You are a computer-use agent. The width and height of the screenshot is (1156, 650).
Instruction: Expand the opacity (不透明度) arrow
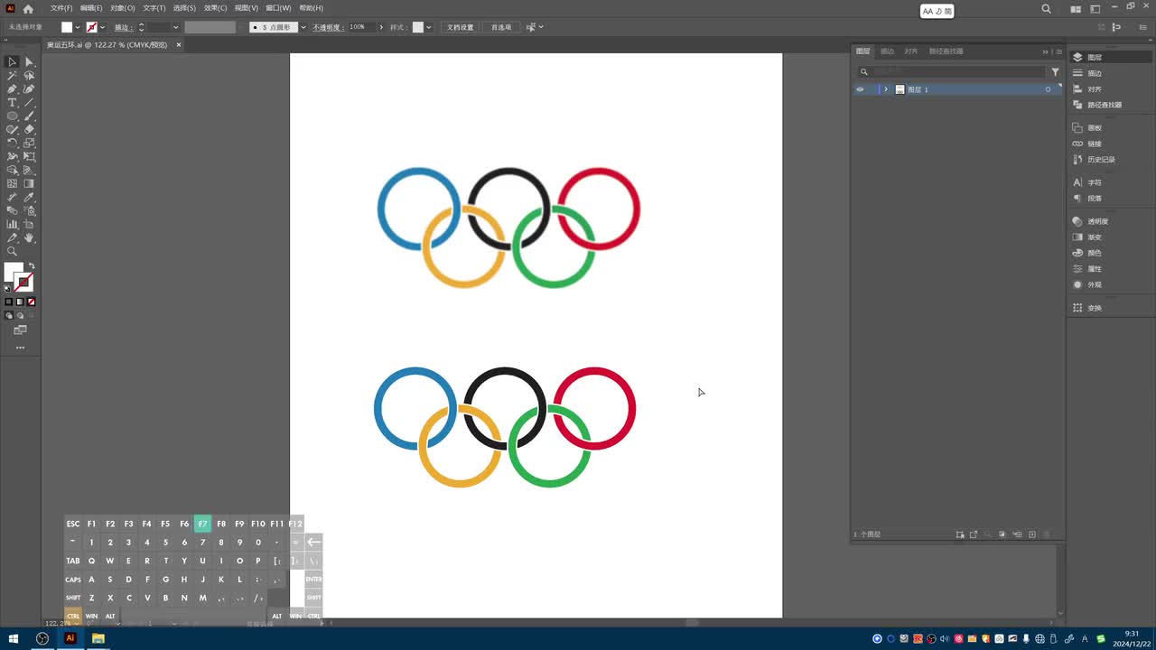[x=381, y=27]
